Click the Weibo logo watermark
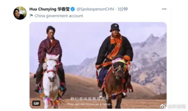Viewport: 188px width, 111px height. (x=163, y=106)
